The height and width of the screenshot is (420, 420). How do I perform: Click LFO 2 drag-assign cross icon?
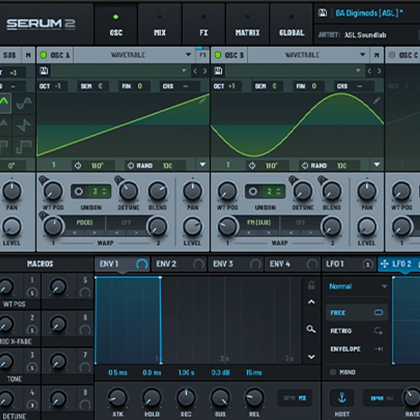385,264
